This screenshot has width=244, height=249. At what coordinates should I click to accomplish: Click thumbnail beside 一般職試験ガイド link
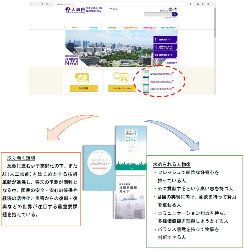click(x=146, y=81)
